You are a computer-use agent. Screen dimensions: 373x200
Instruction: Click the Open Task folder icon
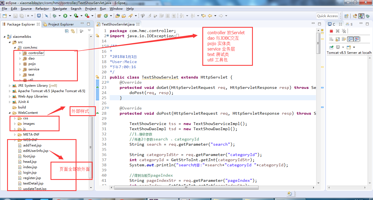(124, 16)
